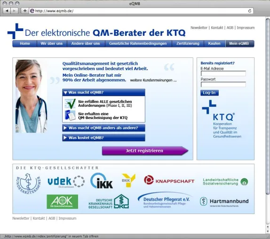This screenshot has width=270, height=239.
Task: Click Impressum link in top header
Action: [x=246, y=28]
